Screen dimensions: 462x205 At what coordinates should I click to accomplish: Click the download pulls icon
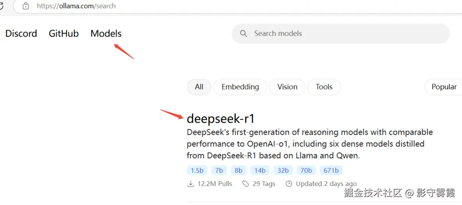(191, 184)
